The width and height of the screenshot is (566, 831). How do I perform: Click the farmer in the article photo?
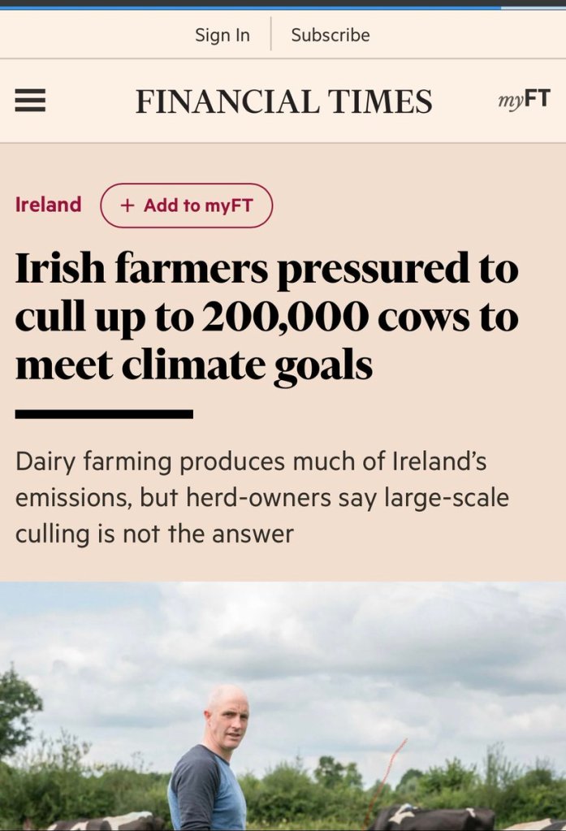click(210, 764)
